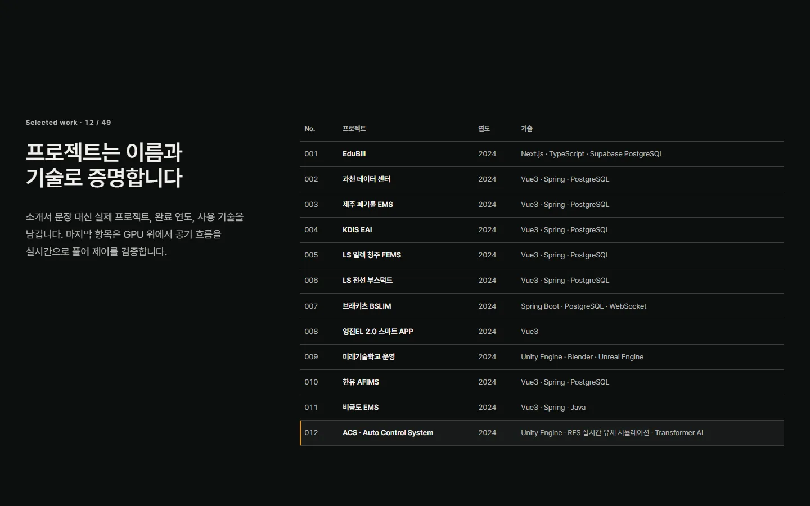Click the No. column header
810x506 pixels.
pos(309,129)
